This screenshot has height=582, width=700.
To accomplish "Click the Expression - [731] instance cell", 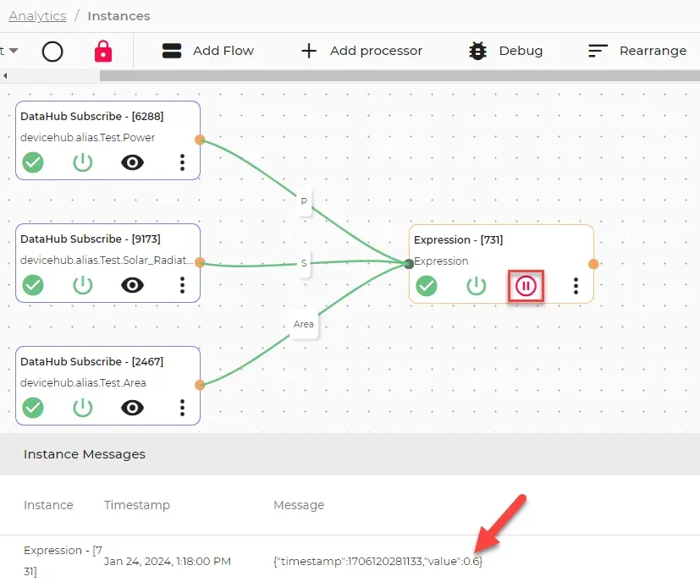I will click(63, 561).
